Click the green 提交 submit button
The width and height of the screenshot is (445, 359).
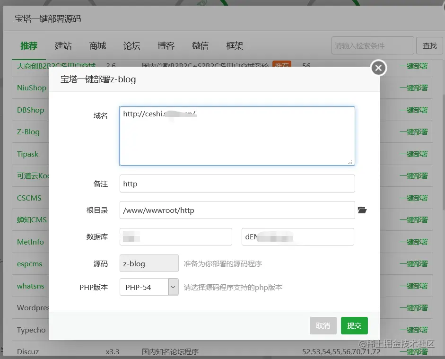[354, 325]
